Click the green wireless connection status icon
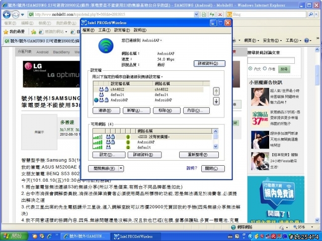The height and width of the screenshot is (241, 322). point(106,46)
